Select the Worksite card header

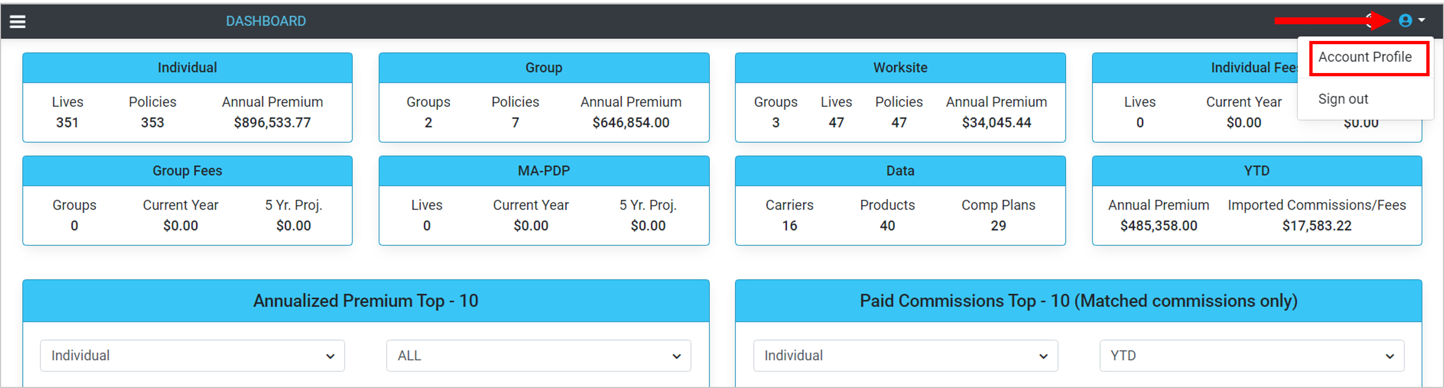pyautogui.click(x=900, y=68)
